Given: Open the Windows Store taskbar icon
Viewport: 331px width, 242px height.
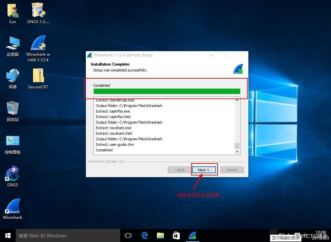Looking at the screenshot, I should tap(176, 235).
